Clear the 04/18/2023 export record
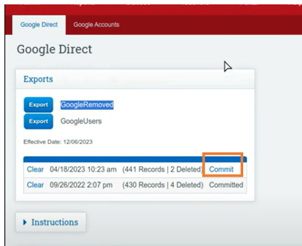This screenshot has height=246, width=302. point(35,169)
